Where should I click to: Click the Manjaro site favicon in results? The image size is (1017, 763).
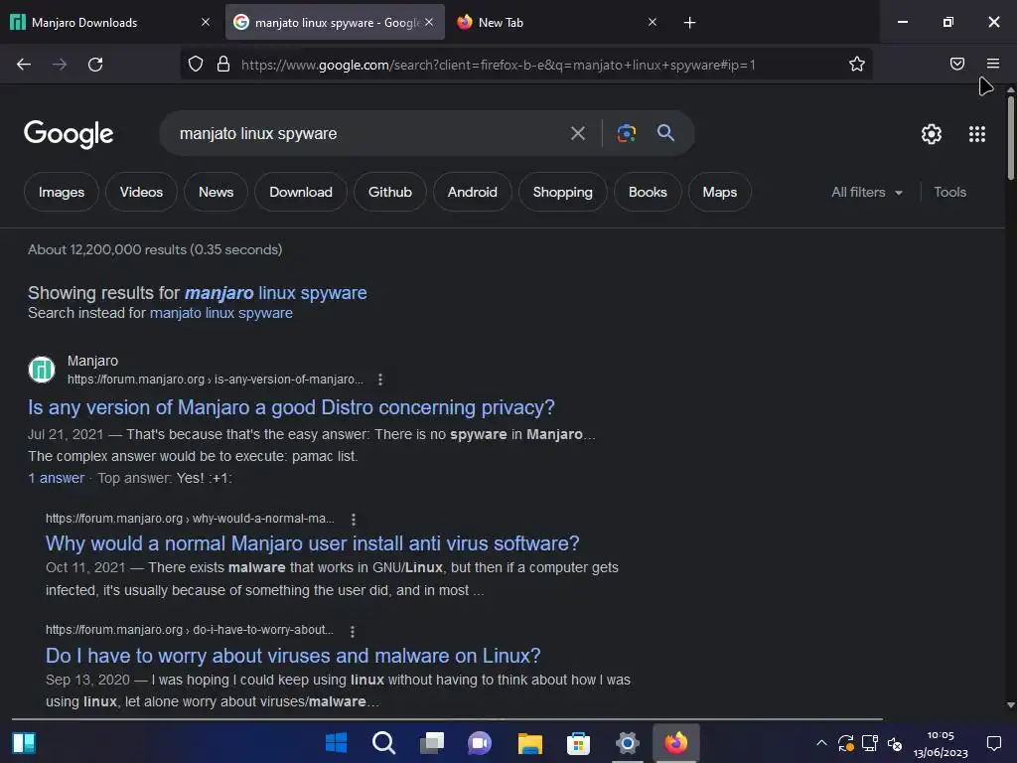pyautogui.click(x=42, y=370)
